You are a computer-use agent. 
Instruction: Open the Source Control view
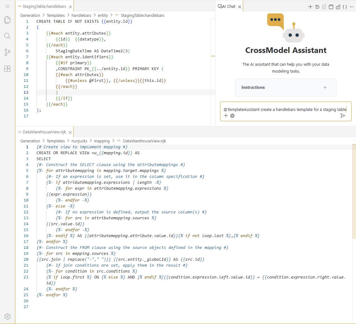point(7,52)
